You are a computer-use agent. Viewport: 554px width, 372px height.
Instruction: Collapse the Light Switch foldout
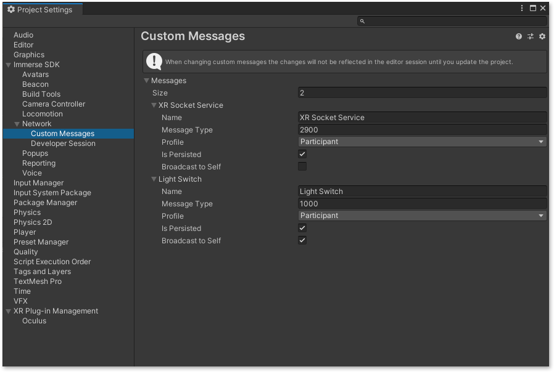pos(154,179)
